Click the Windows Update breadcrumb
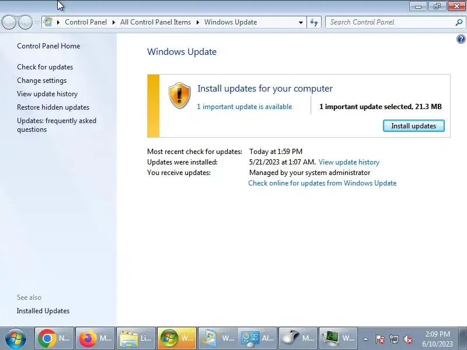Screen dimensions: 467x350 coord(231,22)
